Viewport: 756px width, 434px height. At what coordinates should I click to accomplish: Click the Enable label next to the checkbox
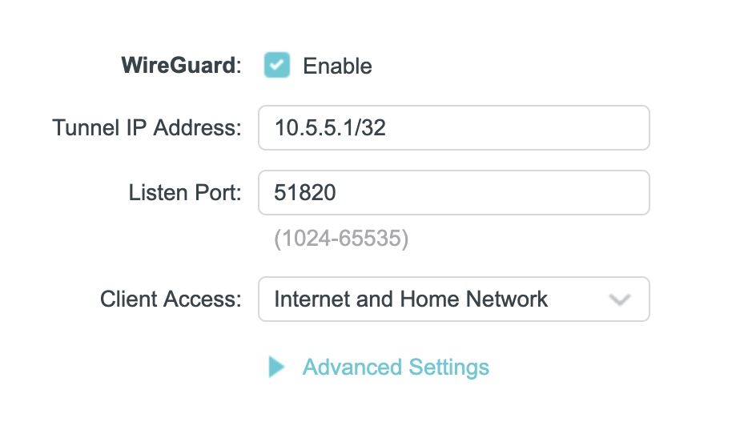point(337,66)
